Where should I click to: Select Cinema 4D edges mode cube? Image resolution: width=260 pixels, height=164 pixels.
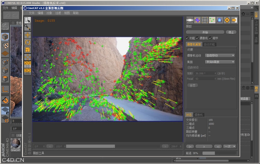point(5,71)
